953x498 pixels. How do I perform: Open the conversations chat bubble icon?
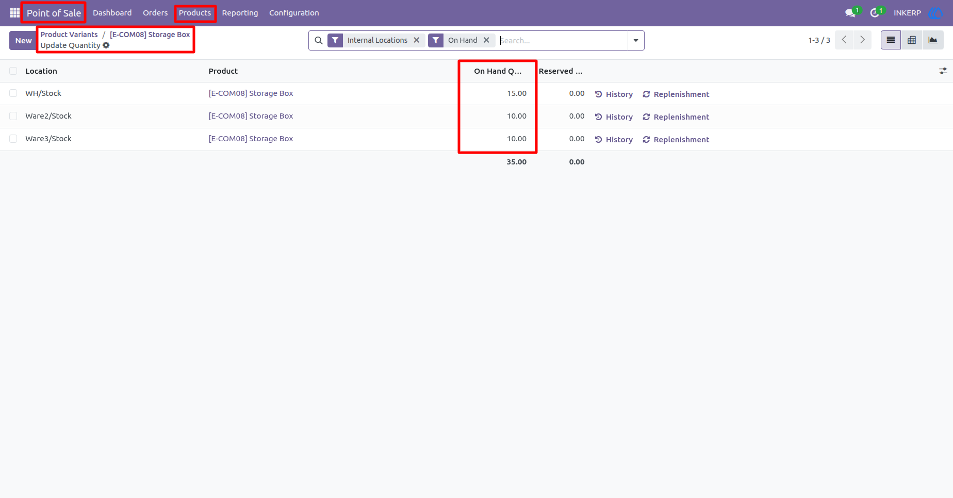pos(850,13)
